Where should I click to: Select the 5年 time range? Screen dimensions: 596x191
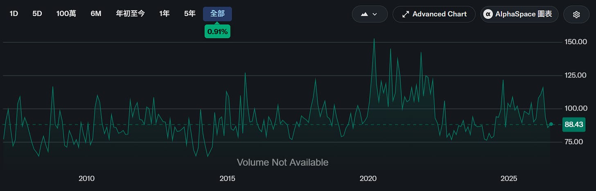(x=190, y=14)
